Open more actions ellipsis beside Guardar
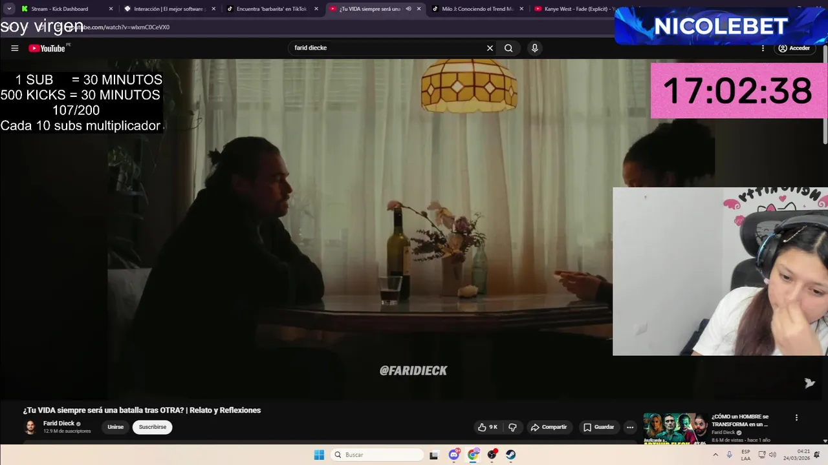 pos(630,427)
